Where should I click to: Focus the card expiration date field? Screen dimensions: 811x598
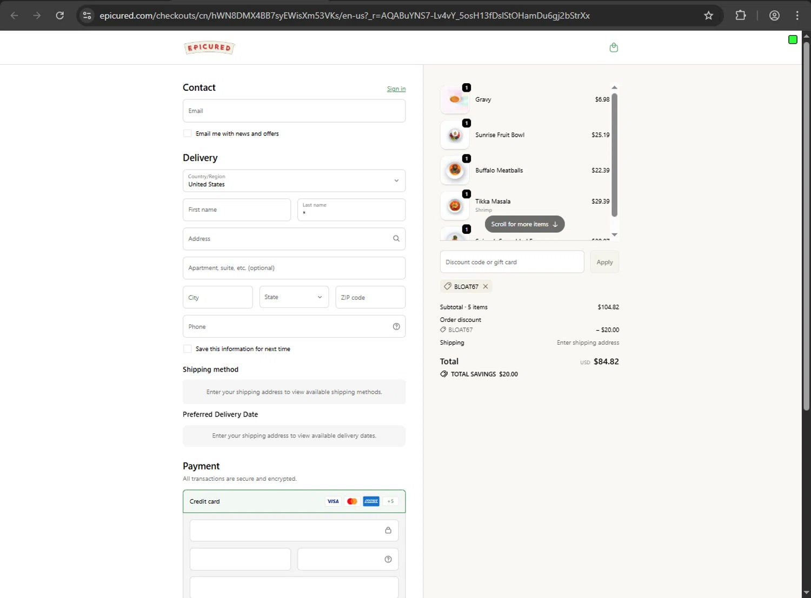point(240,559)
